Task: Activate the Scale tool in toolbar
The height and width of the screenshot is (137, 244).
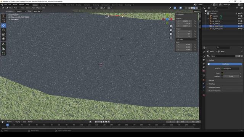Action: [x=3, y=35]
